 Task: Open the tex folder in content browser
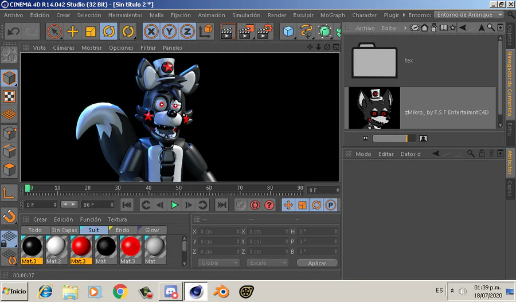coord(374,61)
